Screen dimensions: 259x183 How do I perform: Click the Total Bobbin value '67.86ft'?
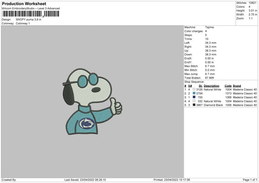coord(209,78)
